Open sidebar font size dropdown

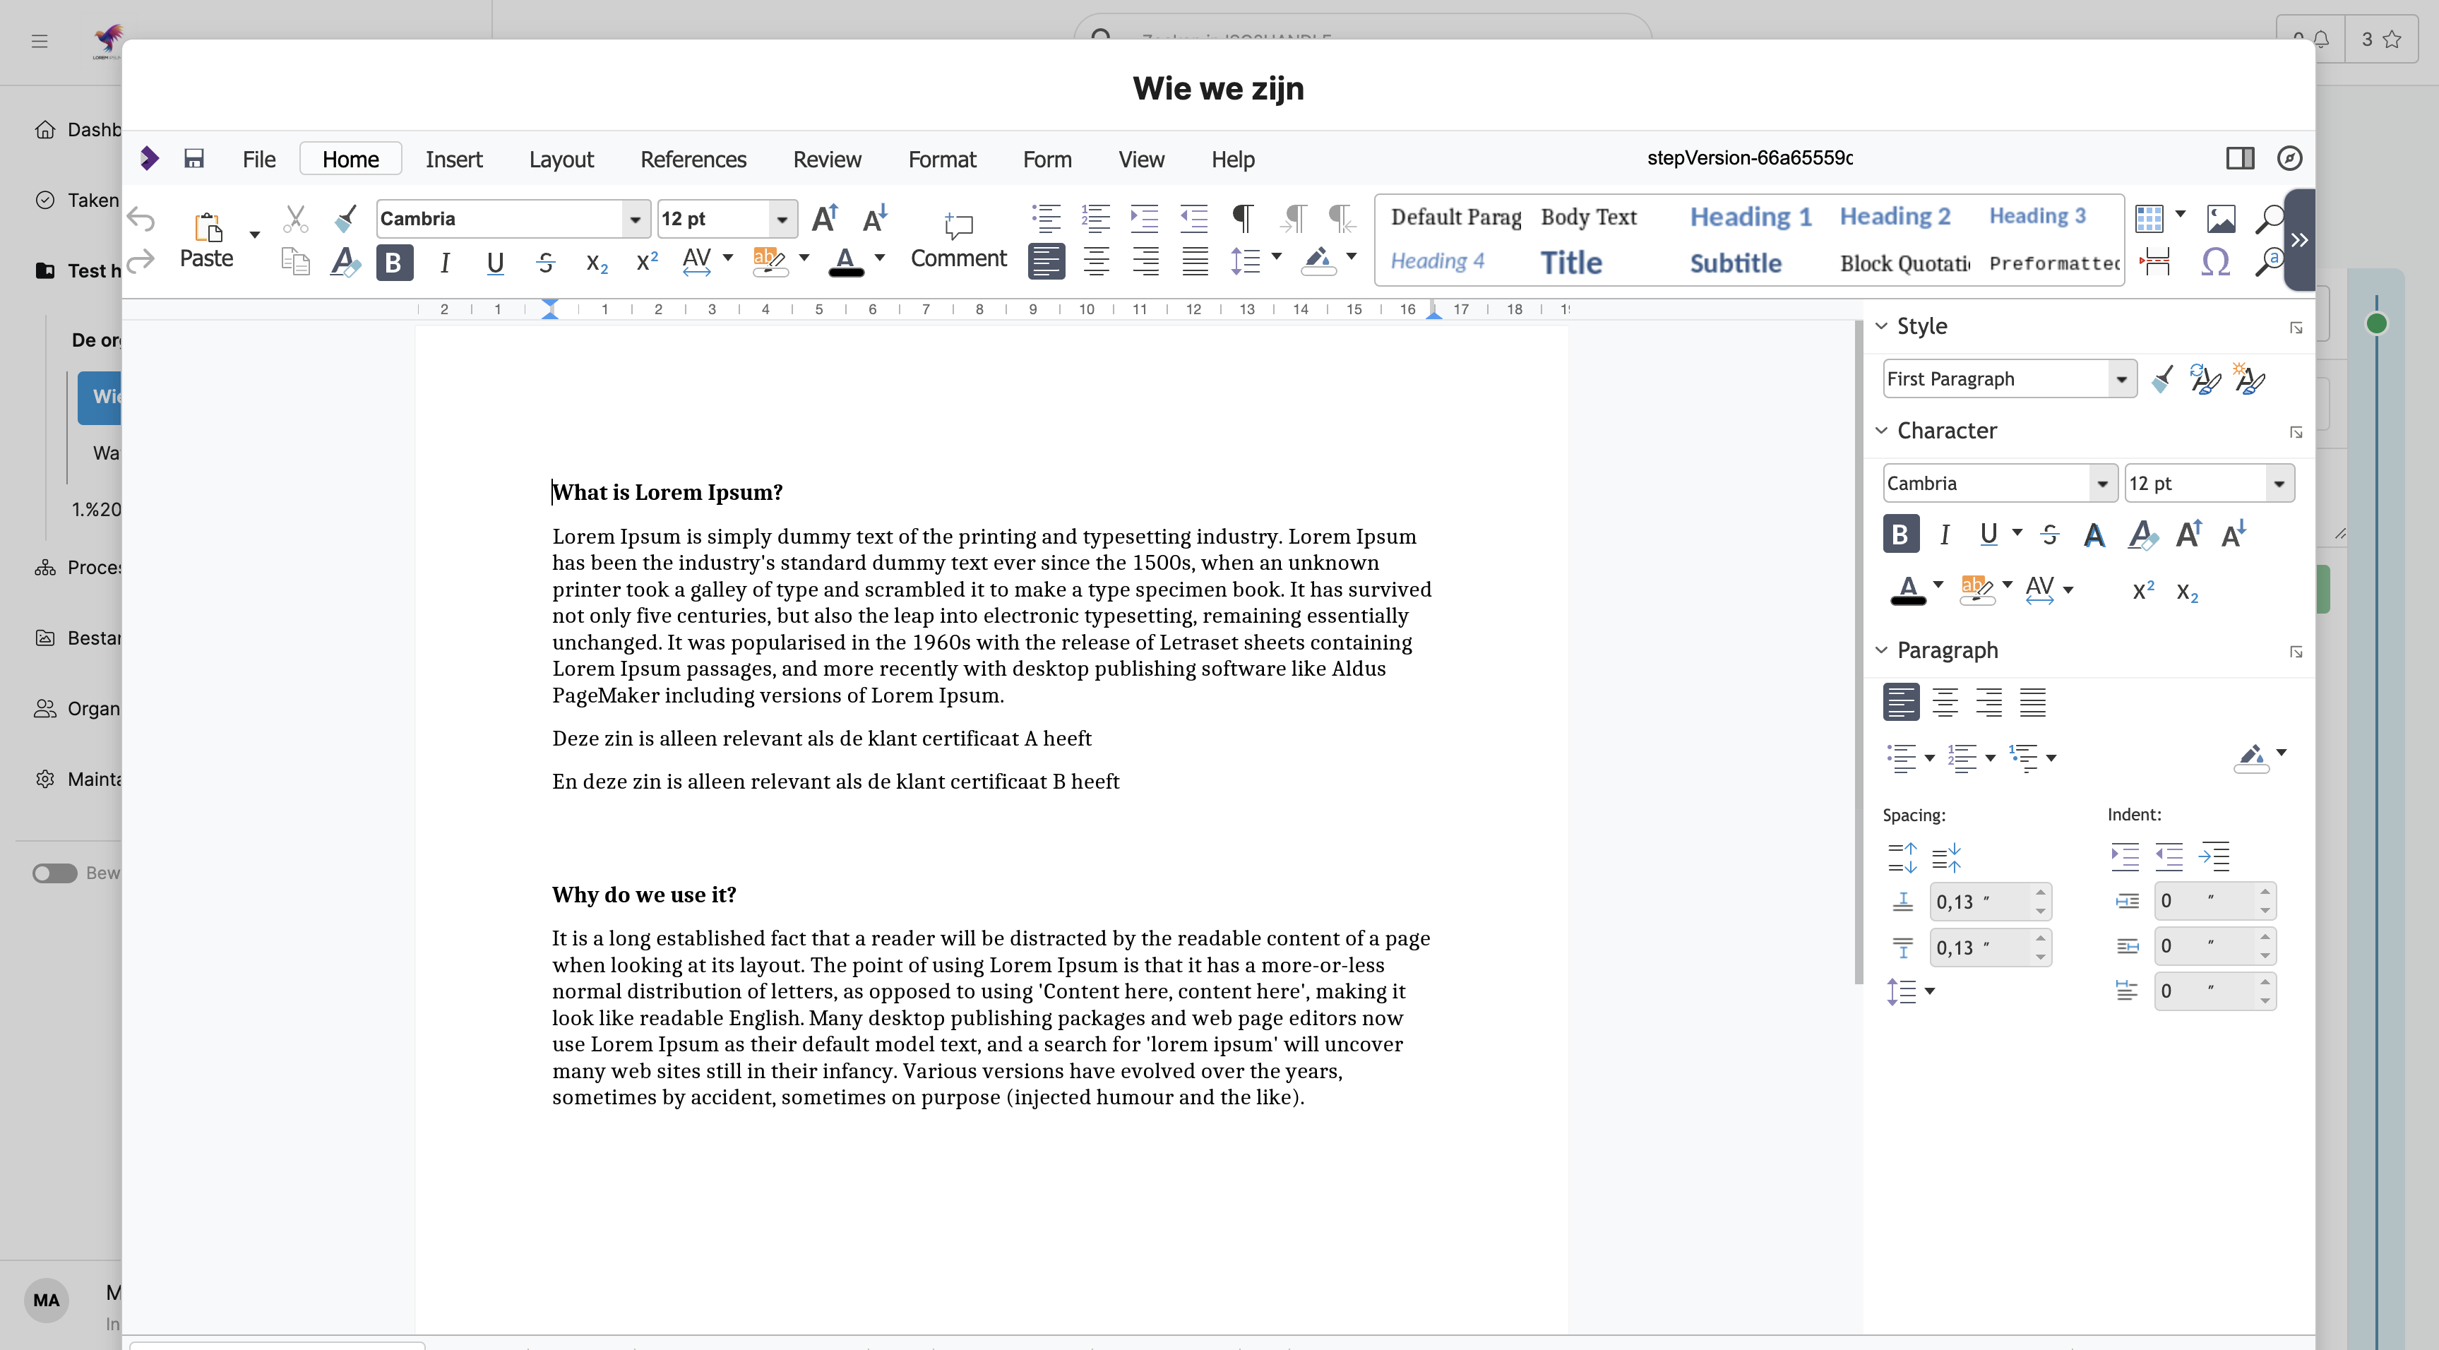click(2280, 483)
